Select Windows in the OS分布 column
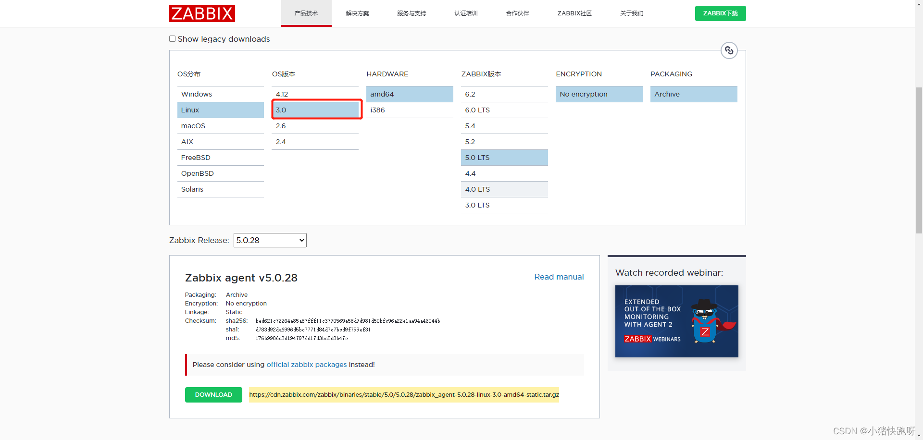The image size is (923, 440). 196,94
